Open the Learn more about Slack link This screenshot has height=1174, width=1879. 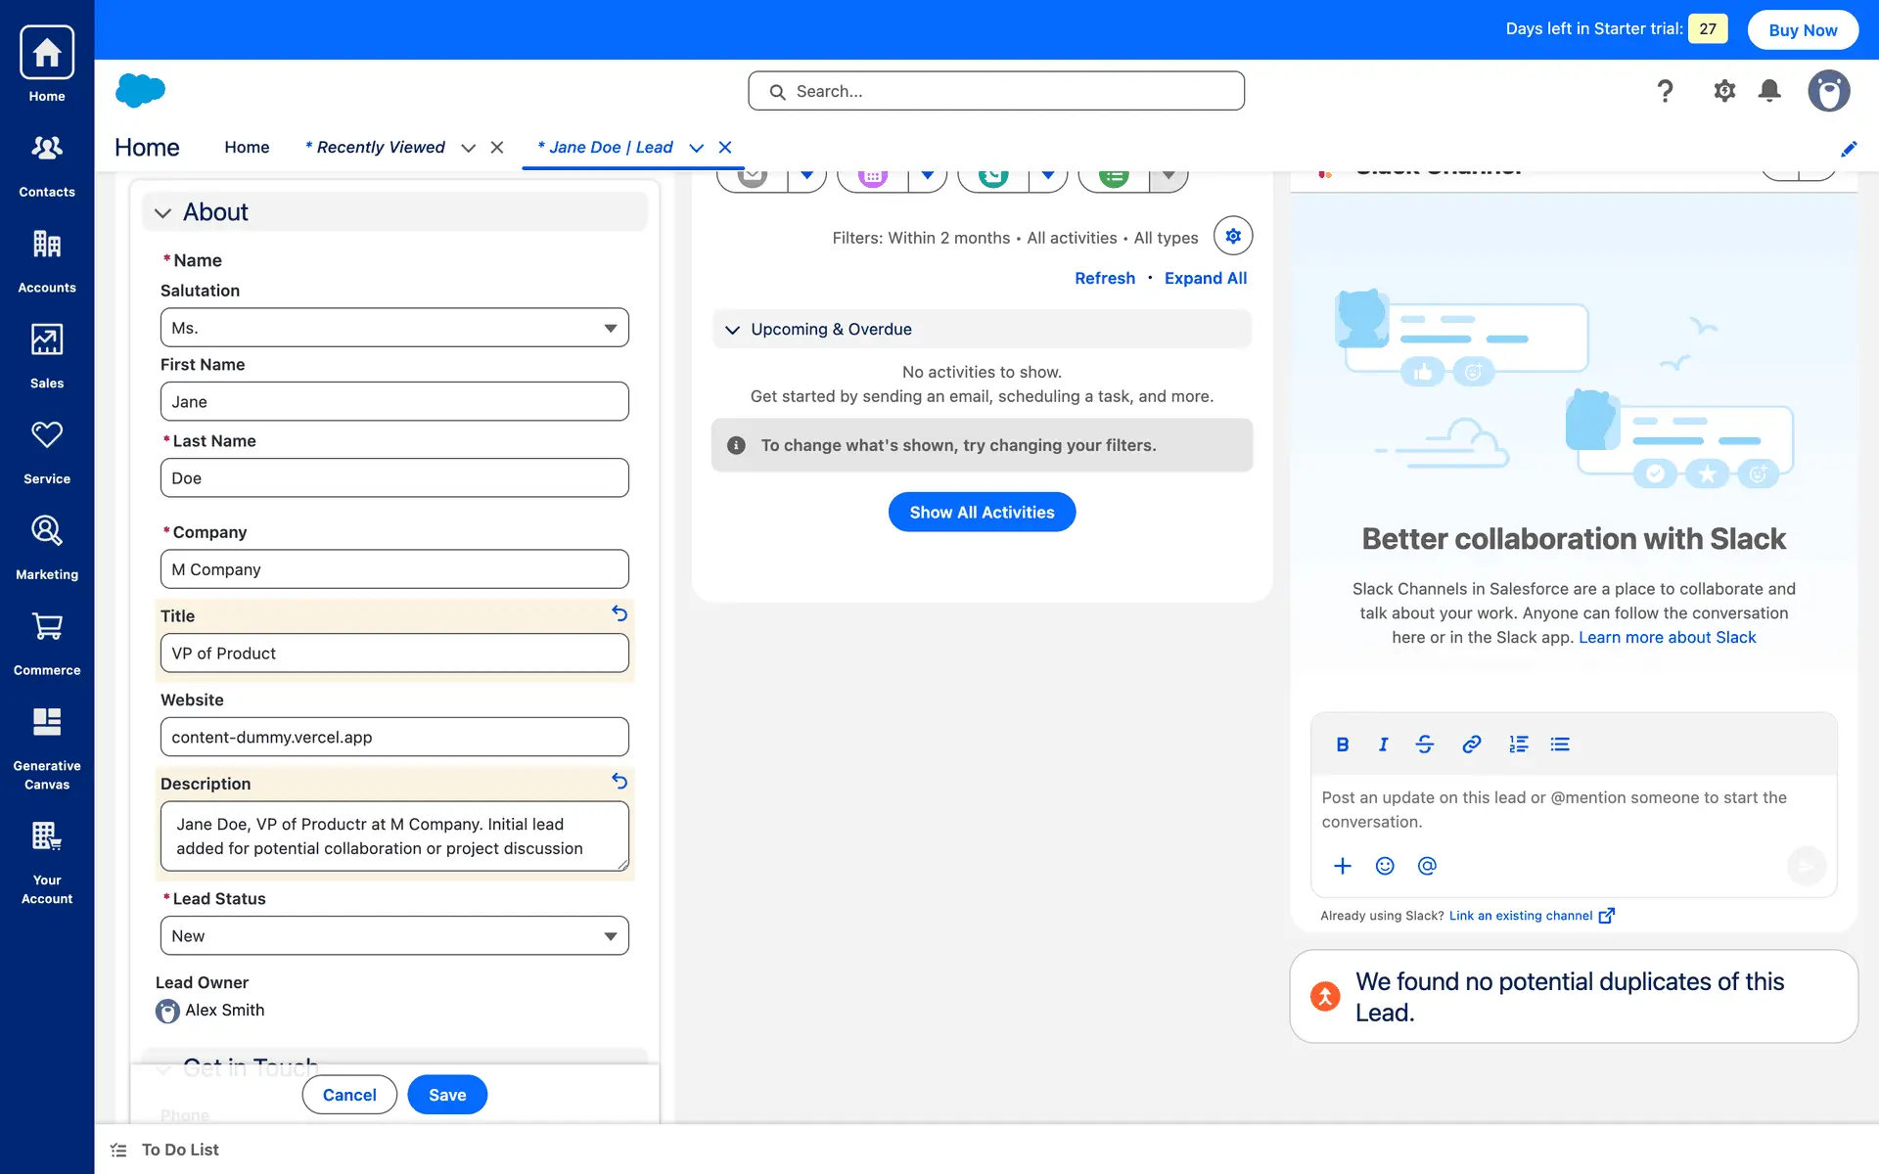coord(1667,637)
